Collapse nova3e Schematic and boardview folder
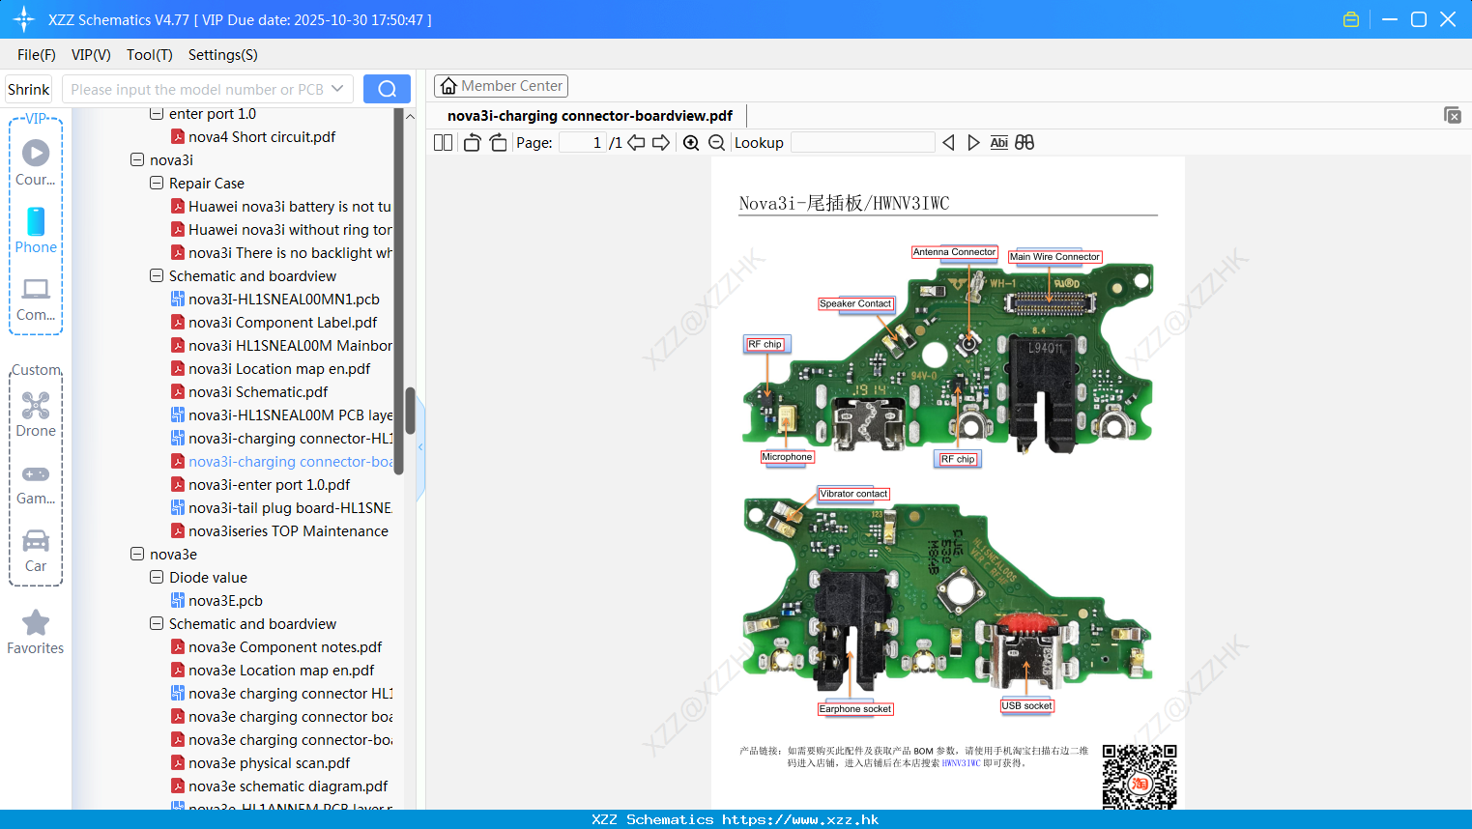 [x=157, y=624]
